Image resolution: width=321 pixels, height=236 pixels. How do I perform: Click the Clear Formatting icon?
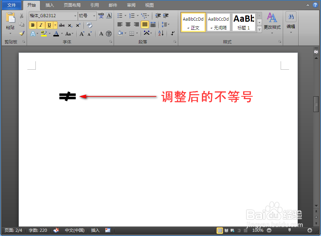pos(89,25)
